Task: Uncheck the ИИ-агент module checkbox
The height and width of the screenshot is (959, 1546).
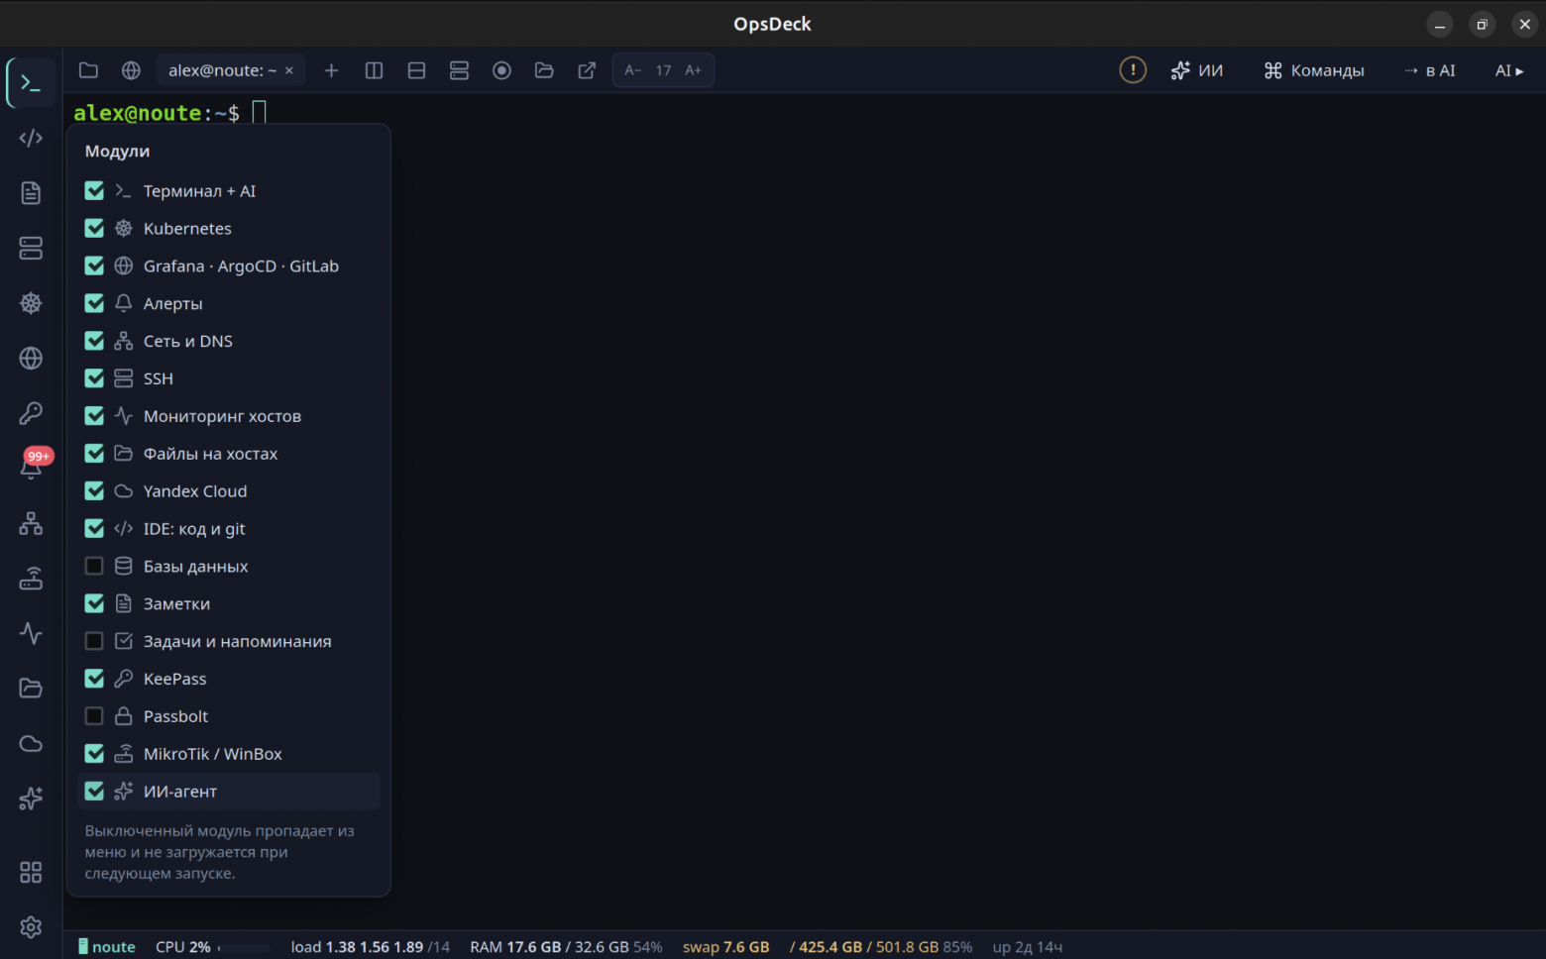Action: point(94,791)
